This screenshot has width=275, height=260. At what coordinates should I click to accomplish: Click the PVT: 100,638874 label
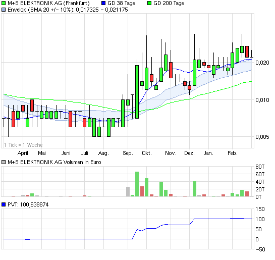28,204
